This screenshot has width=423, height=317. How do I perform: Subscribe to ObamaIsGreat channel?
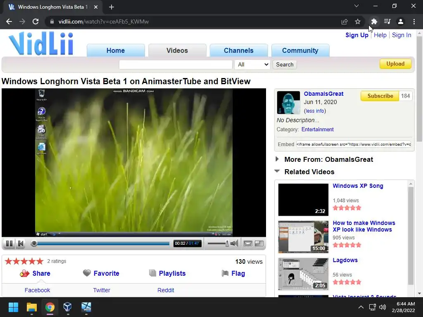[380, 96]
